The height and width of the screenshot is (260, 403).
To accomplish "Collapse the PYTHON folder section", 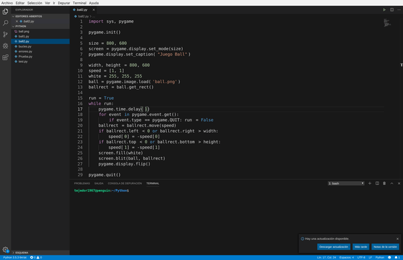I will point(40,26).
